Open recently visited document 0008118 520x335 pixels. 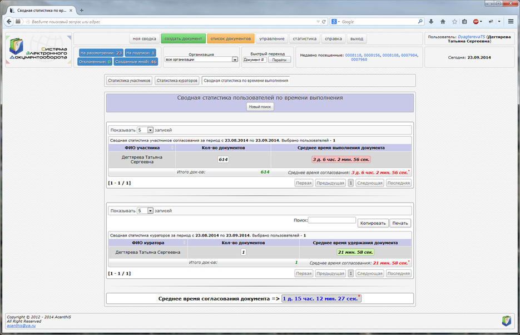(353, 56)
